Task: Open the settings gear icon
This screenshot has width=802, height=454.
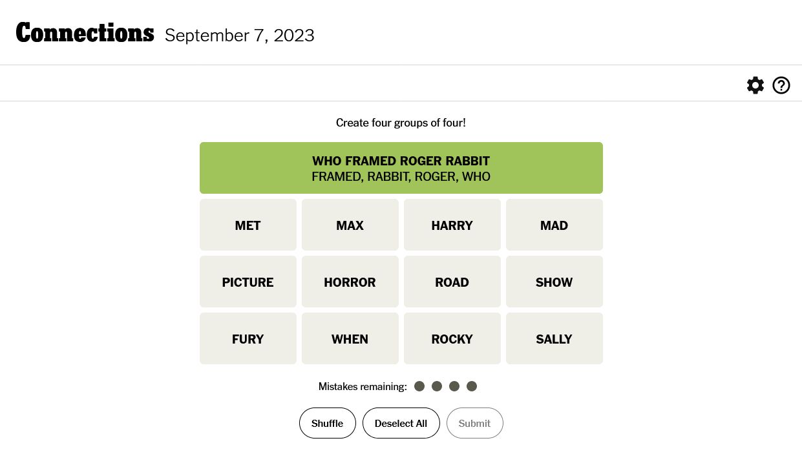Action: click(x=755, y=85)
